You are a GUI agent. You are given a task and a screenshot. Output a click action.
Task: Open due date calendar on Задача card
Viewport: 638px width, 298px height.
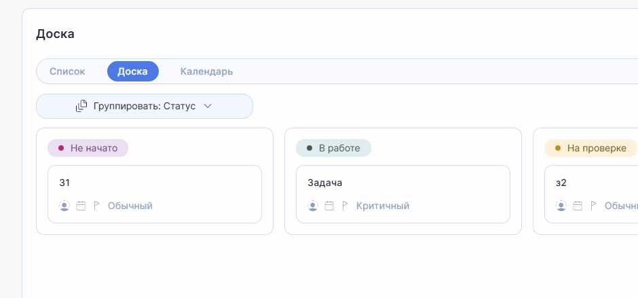pos(329,206)
